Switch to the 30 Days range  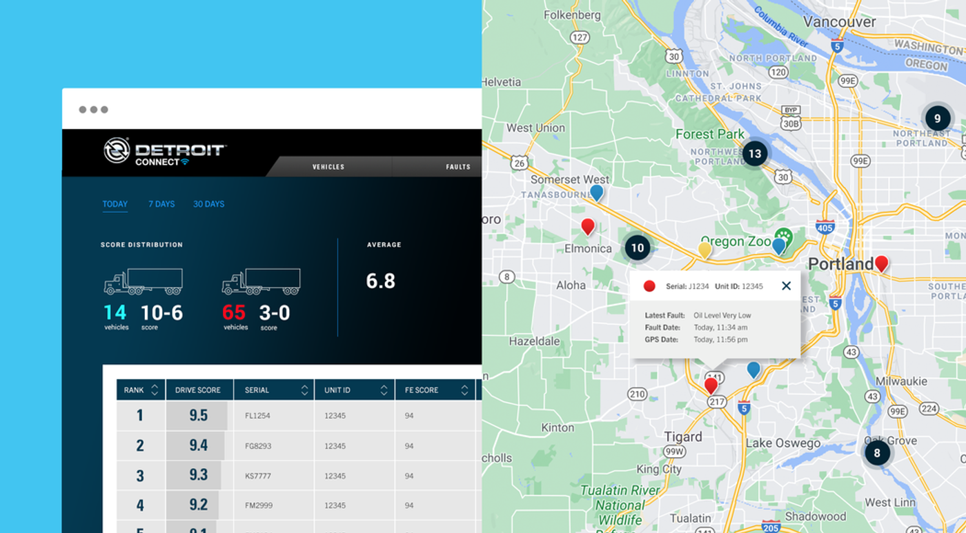[x=209, y=204]
